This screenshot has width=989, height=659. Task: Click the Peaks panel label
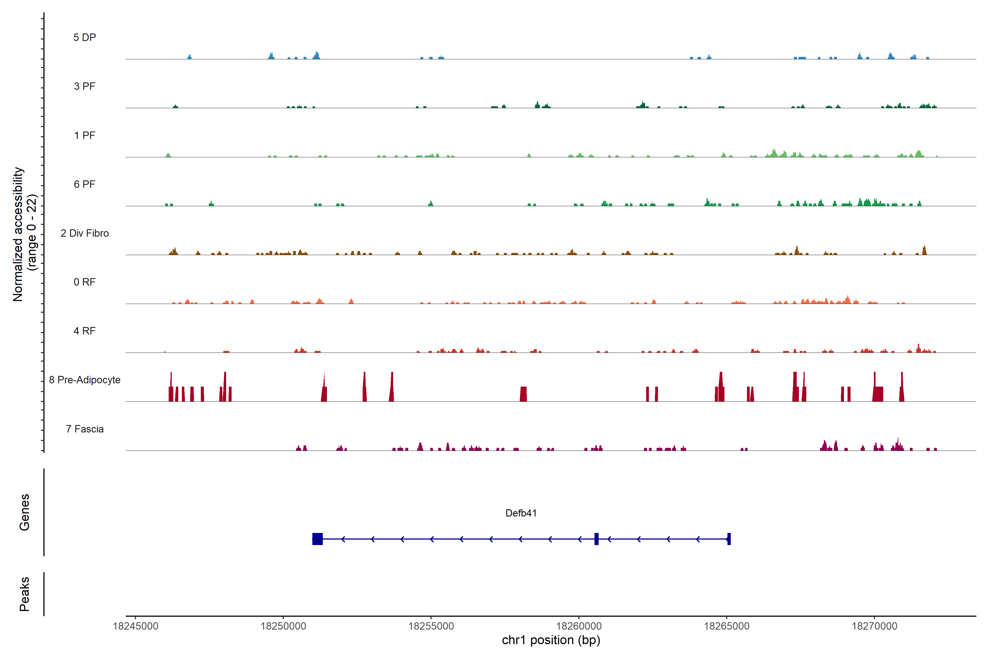click(24, 594)
